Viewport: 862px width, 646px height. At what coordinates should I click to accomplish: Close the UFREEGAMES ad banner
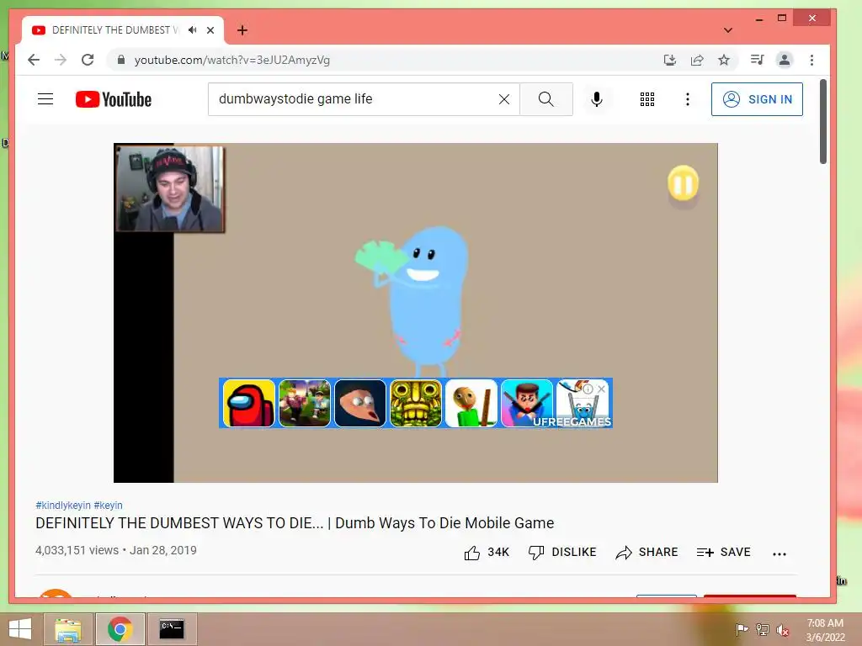tap(601, 389)
